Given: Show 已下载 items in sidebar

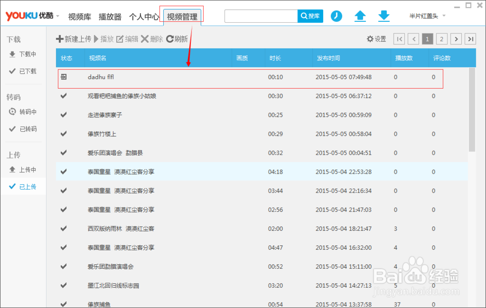Looking at the screenshot, I should [23, 71].
